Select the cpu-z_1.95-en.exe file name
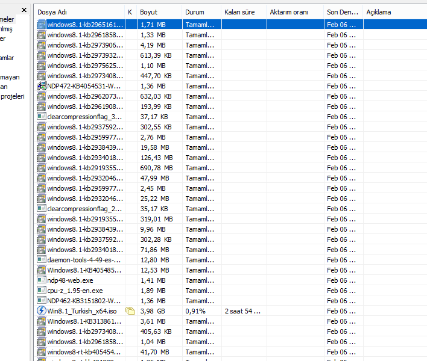Viewport: 427px width, 361px height. click(x=75, y=291)
